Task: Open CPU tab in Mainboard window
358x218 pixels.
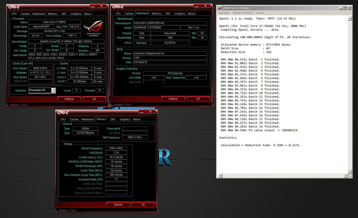Action: click(118, 13)
